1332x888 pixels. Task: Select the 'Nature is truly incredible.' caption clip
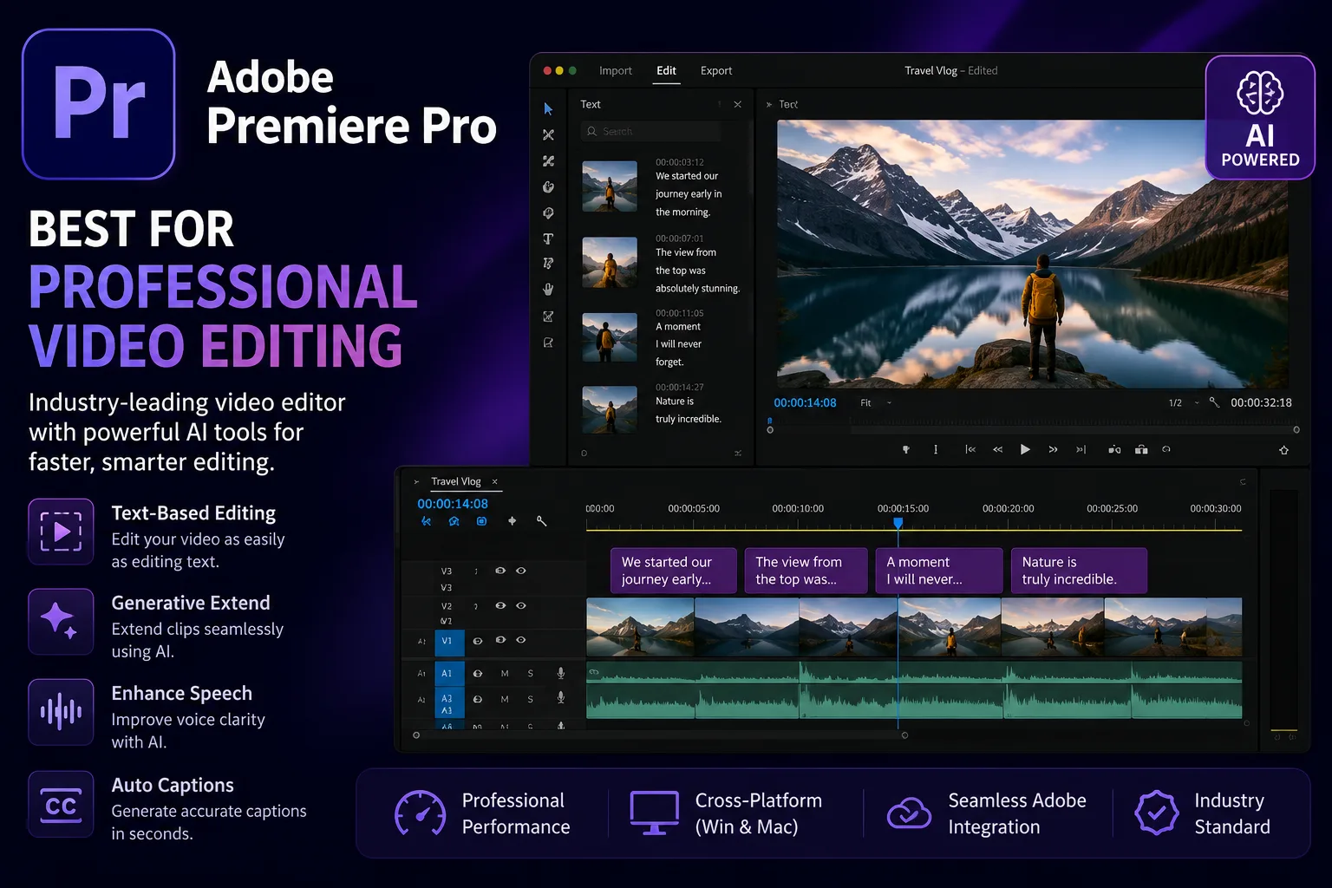click(x=1079, y=571)
